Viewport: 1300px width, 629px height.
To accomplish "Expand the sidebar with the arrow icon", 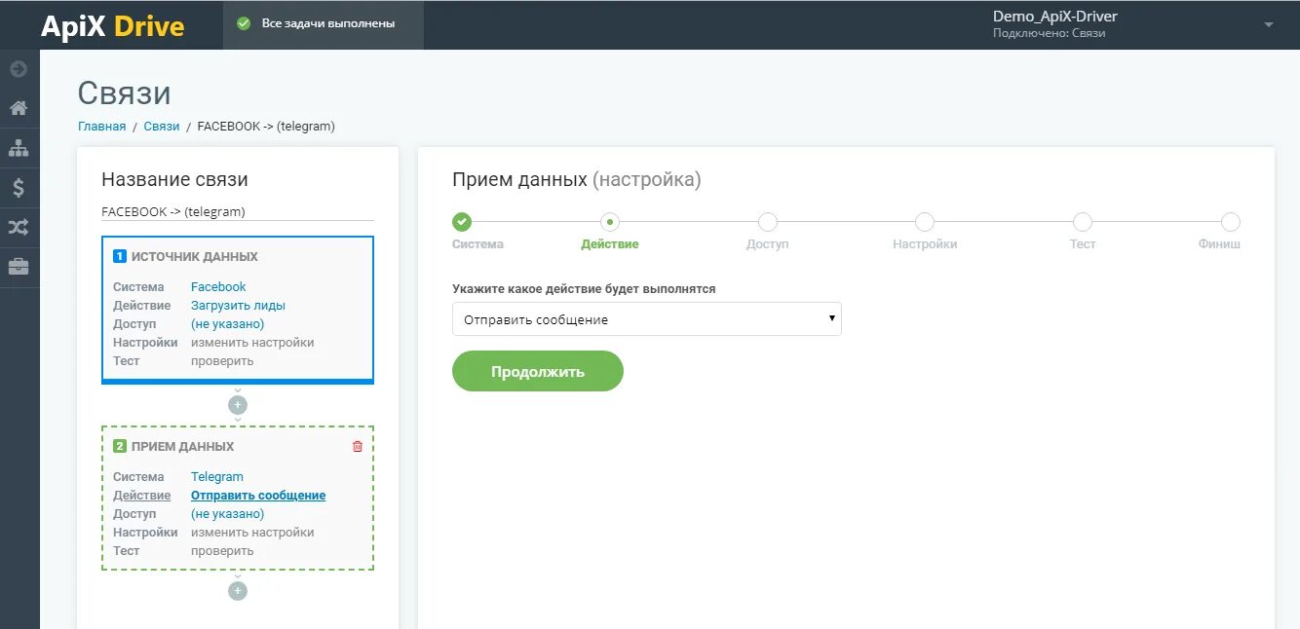I will (19, 69).
